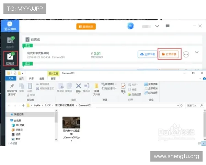Click 打开目录 open folder button for 现代新中式餐桌椅
Screen dimensions: 206x165
[x=169, y=54]
